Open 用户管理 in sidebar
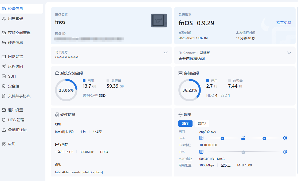298x181 pixels. click(15, 19)
